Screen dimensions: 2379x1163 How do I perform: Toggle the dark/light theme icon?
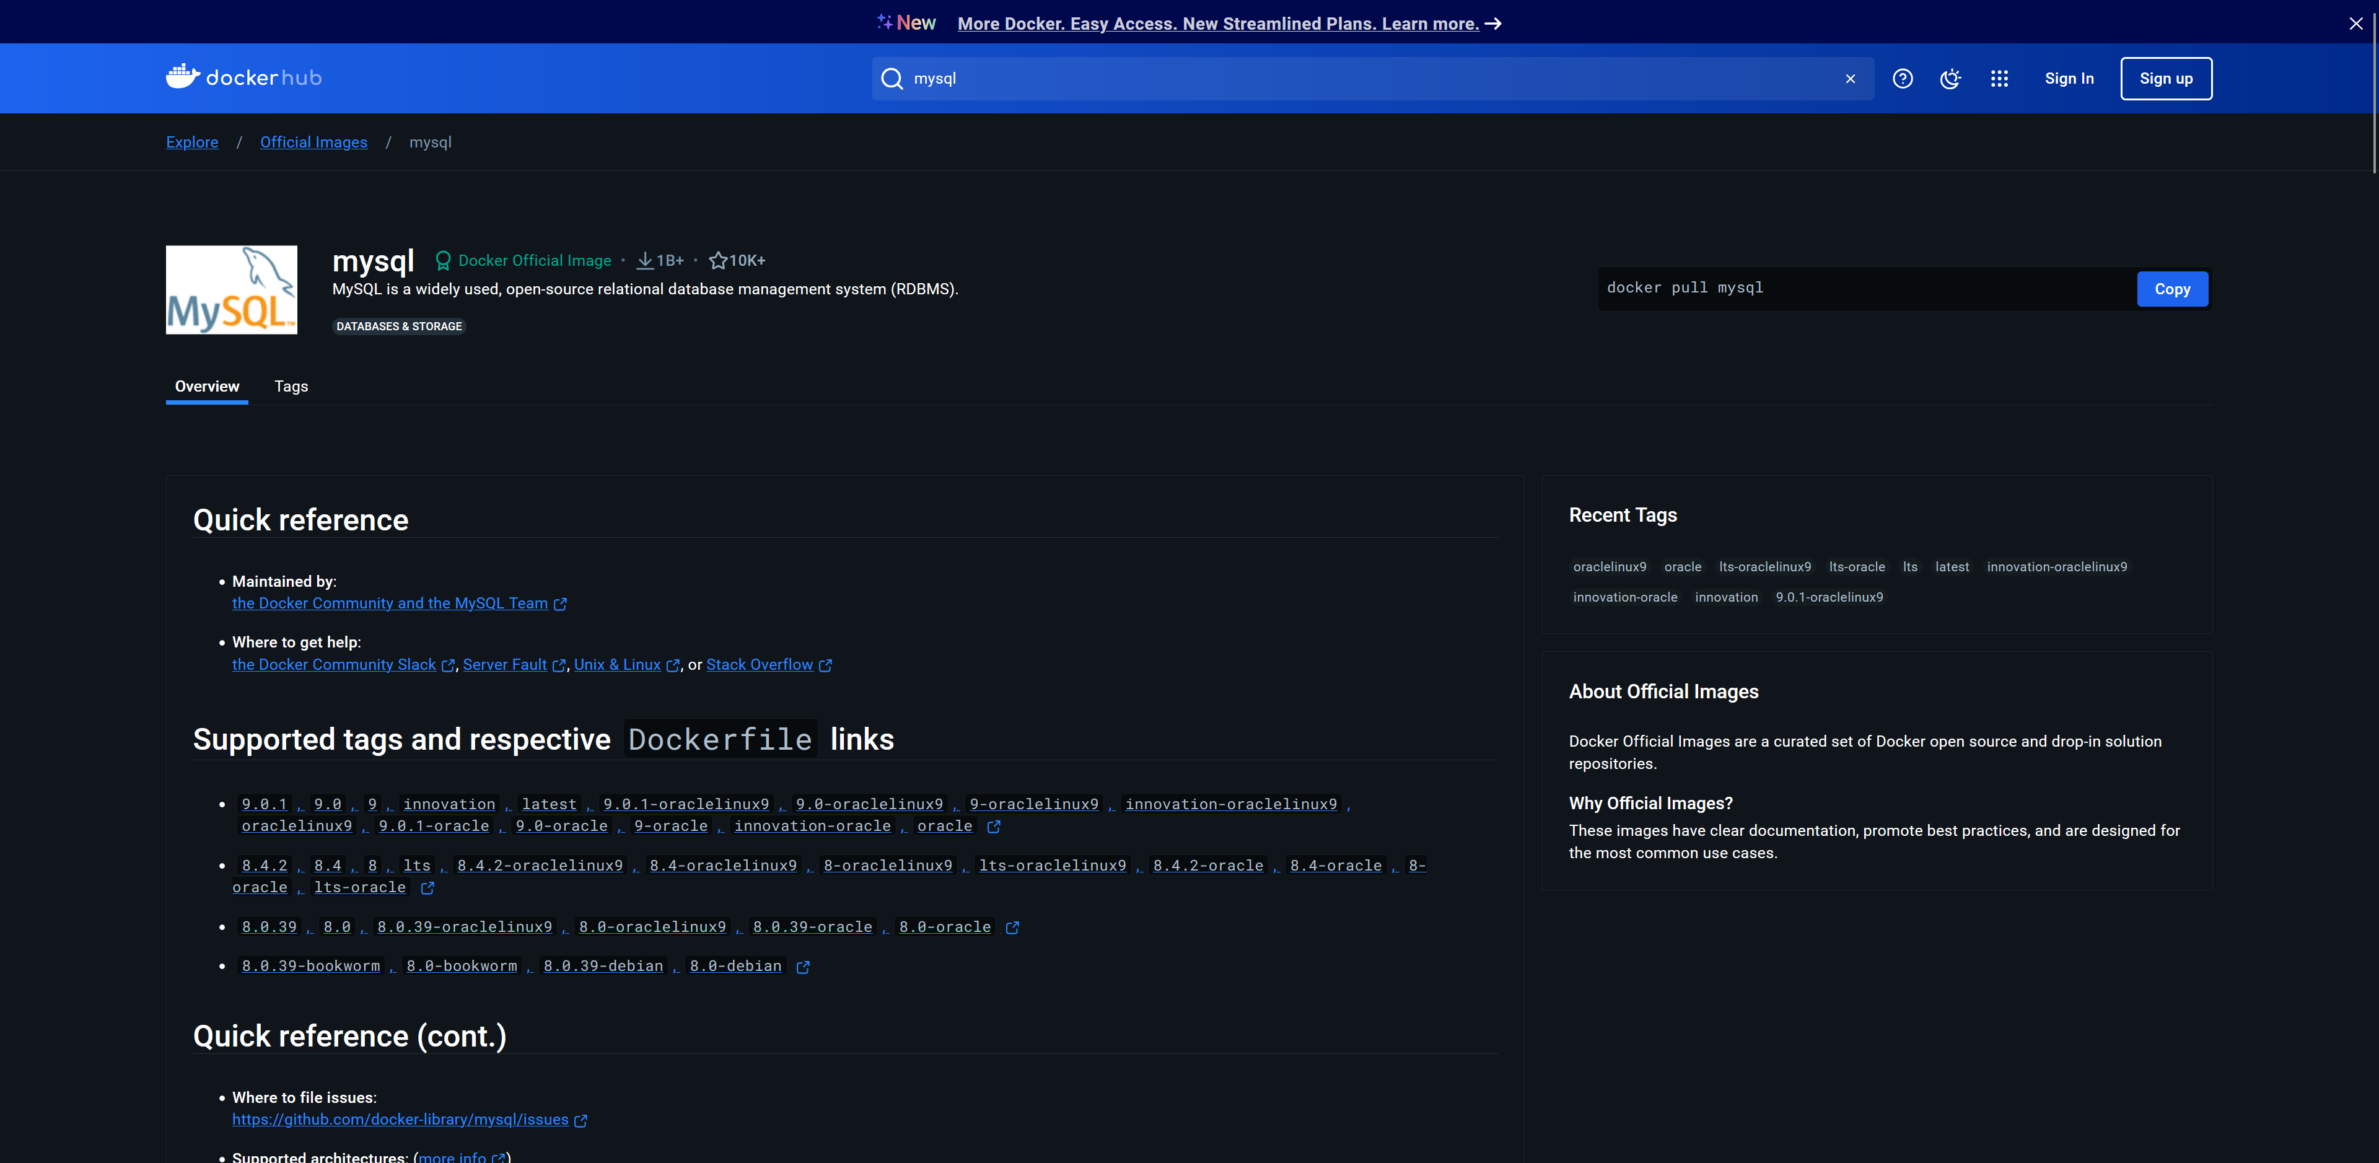pos(1950,79)
